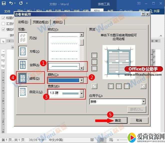This screenshot has height=143, width=165.
Task: Click the blue color swatch in 颜色 field
Action: click(x=63, y=80)
